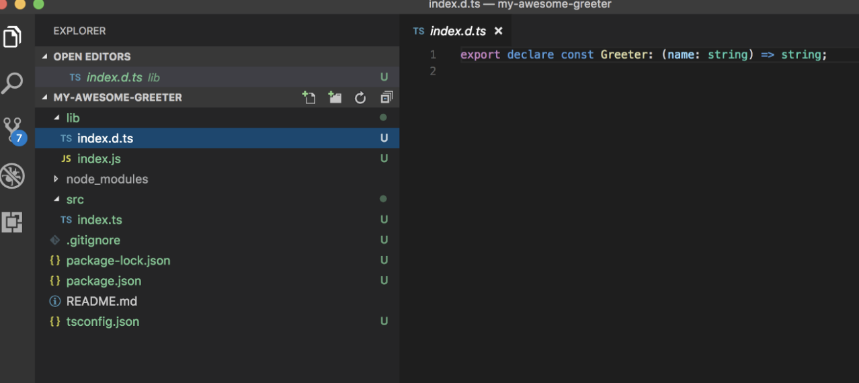Place cursor on editor line 2
Viewport: 859px width, 383px height.
(x=605, y=71)
